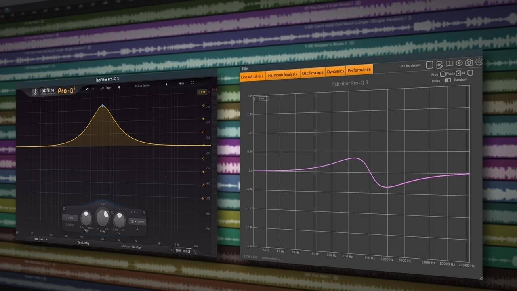Open the settings gear in Plugin Doctor
Image resolution: width=517 pixels, height=291 pixels.
click(x=479, y=62)
